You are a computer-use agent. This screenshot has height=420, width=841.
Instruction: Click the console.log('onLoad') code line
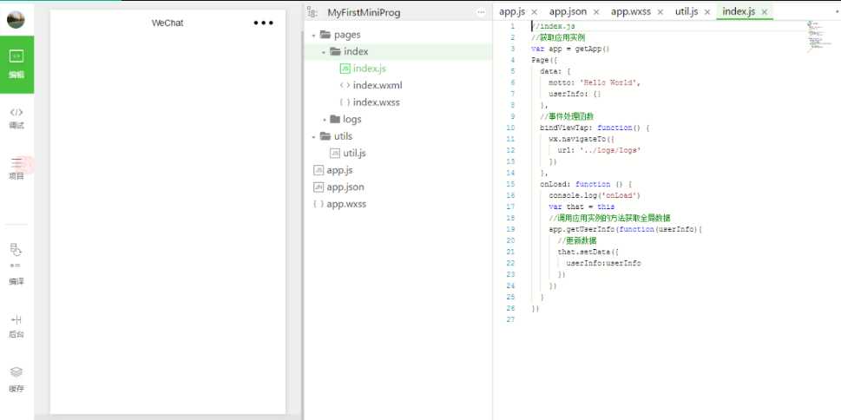595,195
